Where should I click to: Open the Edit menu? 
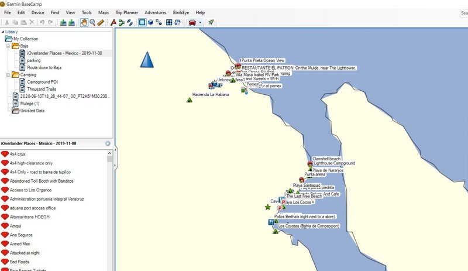[x=21, y=12]
